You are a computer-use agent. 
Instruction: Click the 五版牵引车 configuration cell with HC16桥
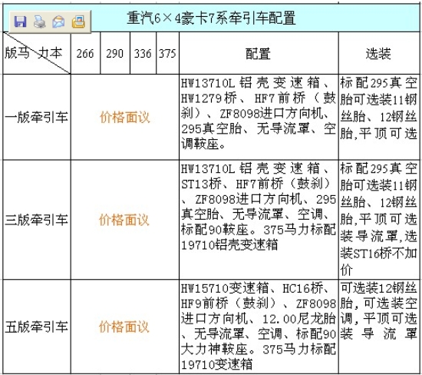click(259, 327)
